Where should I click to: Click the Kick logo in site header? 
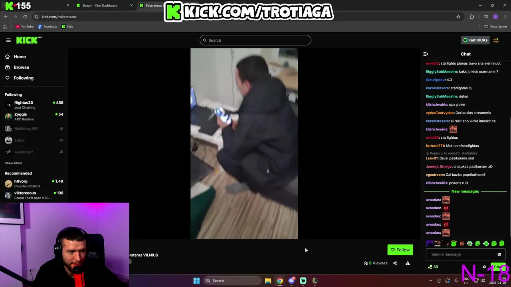pyautogui.click(x=29, y=40)
